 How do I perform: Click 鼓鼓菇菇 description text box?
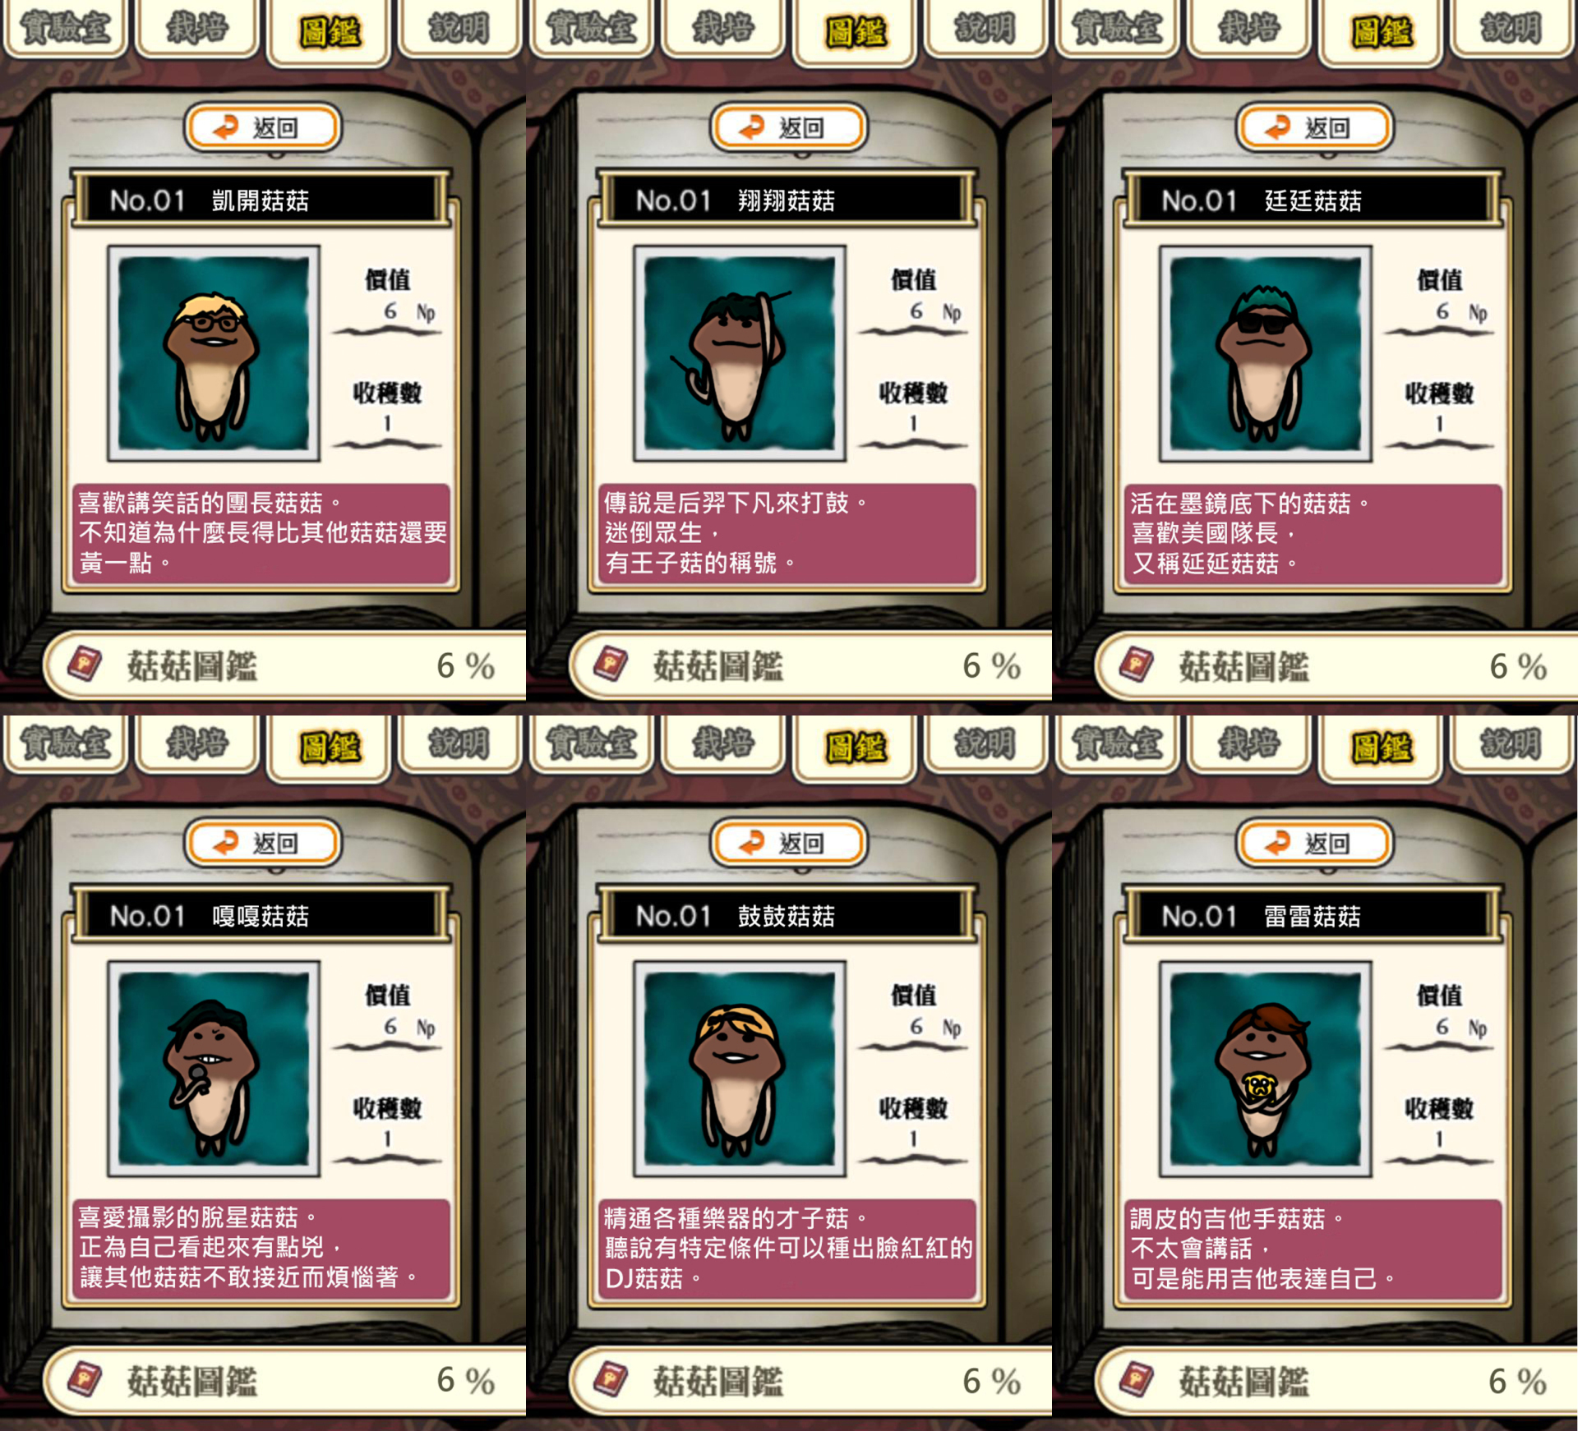click(787, 1249)
